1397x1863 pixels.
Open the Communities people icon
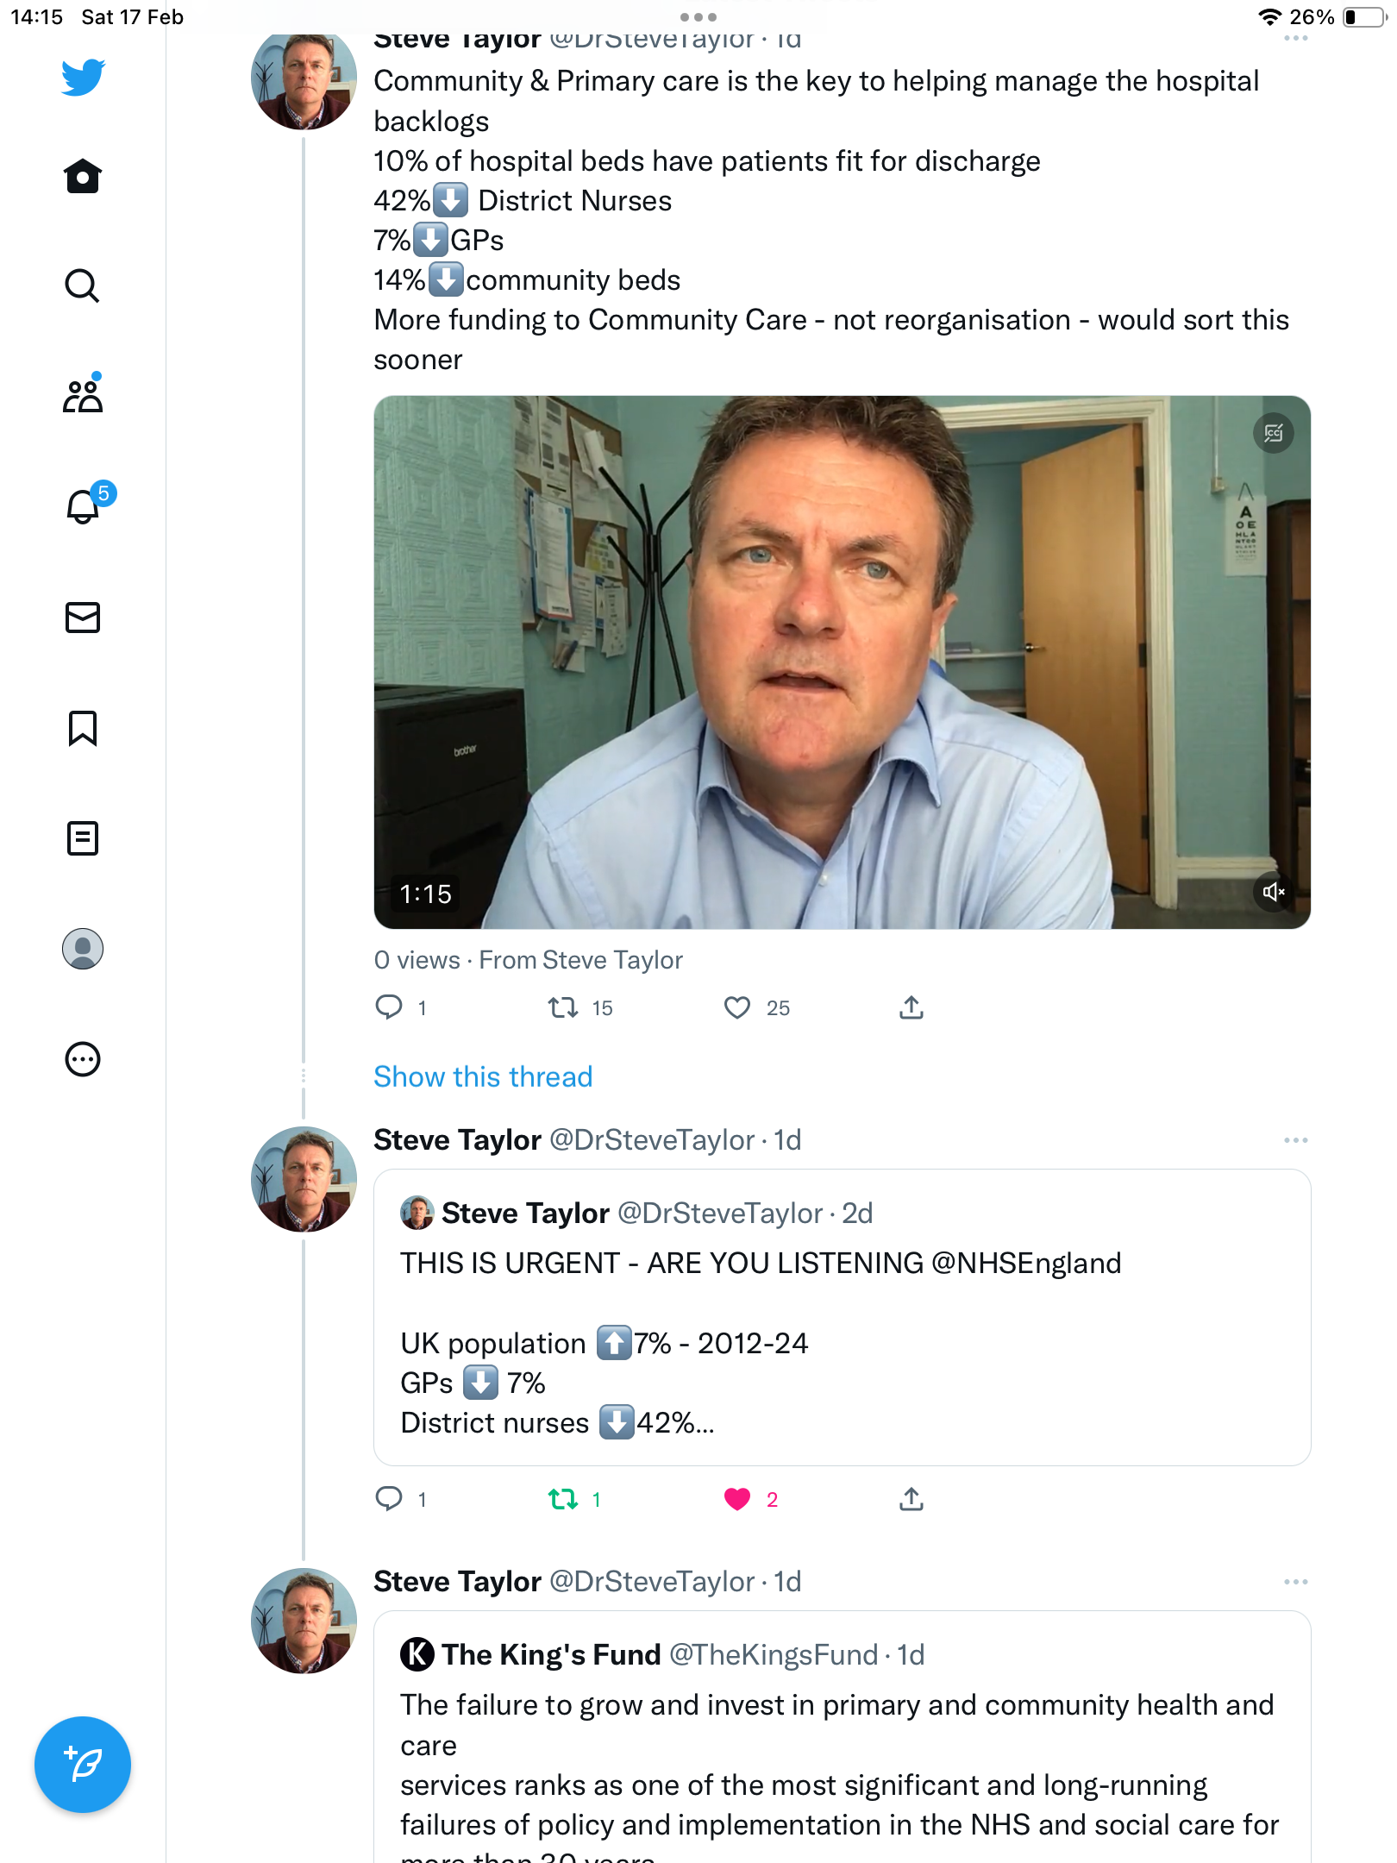pos(83,394)
